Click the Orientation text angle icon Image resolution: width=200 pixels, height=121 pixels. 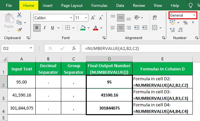pos(137,18)
